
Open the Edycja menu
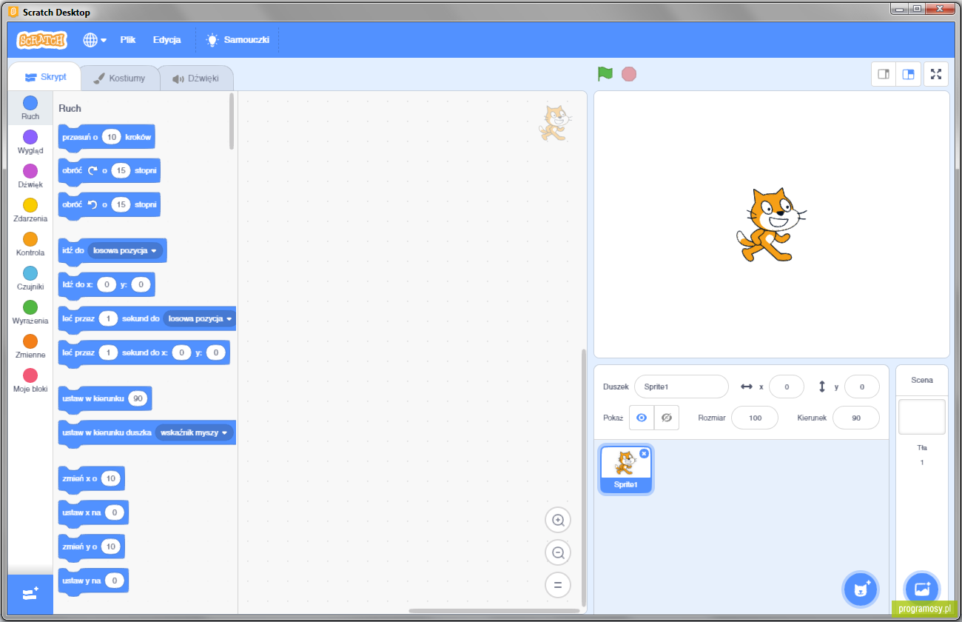coord(167,40)
